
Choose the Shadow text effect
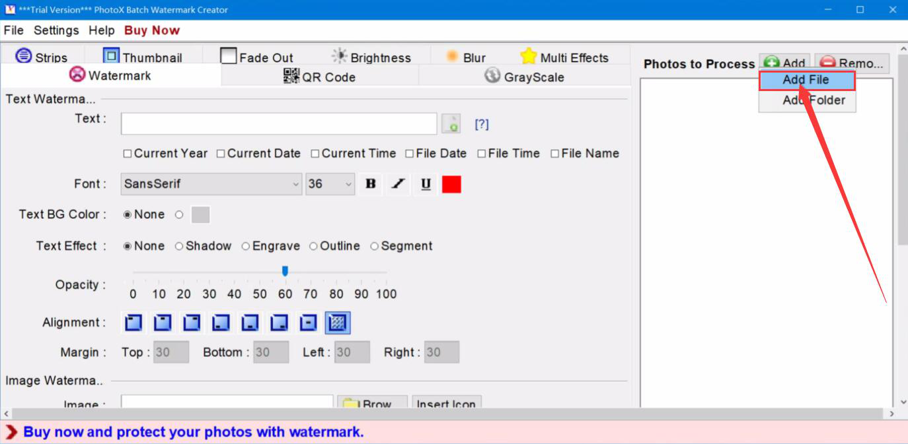[179, 246]
